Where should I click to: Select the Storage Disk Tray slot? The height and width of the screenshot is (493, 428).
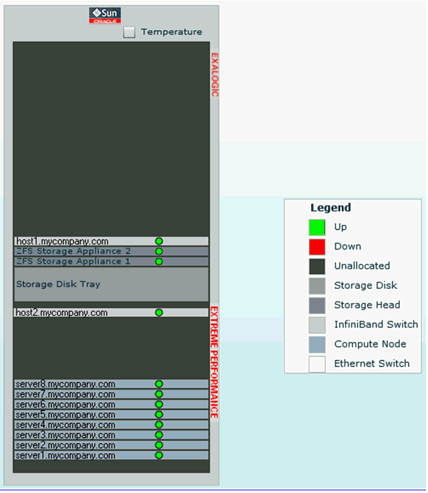click(x=111, y=284)
